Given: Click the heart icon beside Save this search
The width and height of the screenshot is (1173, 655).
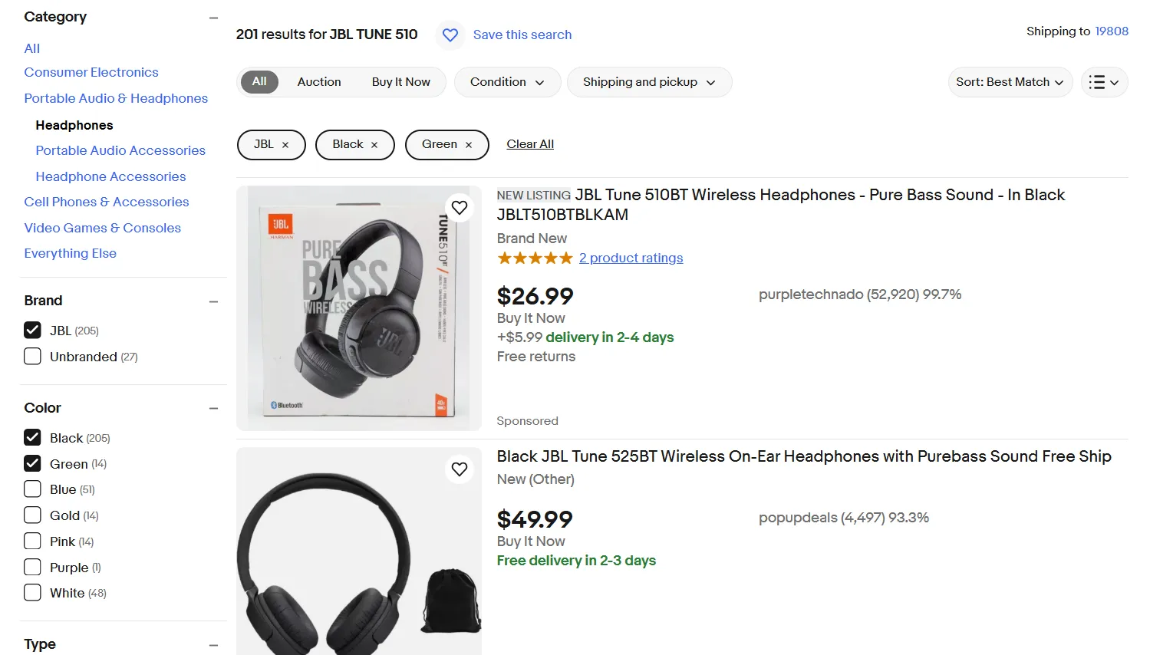Looking at the screenshot, I should [x=450, y=35].
